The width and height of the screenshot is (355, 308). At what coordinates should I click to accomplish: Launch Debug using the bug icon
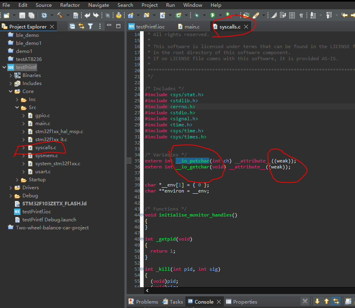[x=197, y=15]
